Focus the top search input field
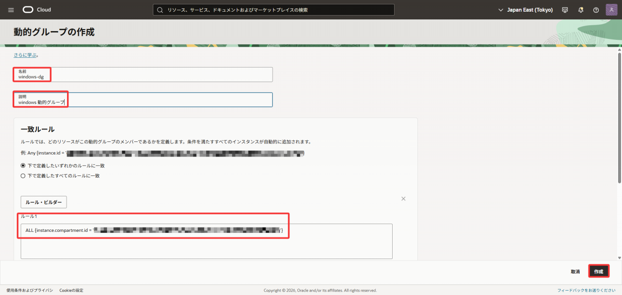622x295 pixels. pos(274,10)
